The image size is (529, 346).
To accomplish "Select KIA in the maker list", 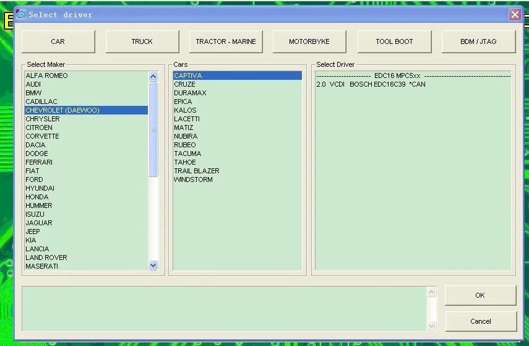I will coord(86,240).
